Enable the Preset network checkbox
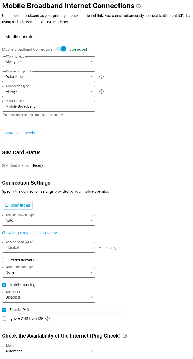The width and height of the screenshot is (193, 359). (x=4, y=260)
